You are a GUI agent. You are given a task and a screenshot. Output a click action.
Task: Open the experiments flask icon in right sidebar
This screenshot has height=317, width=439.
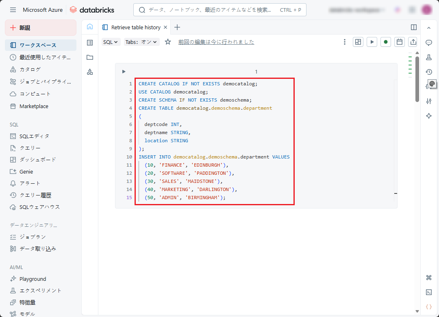click(428, 57)
